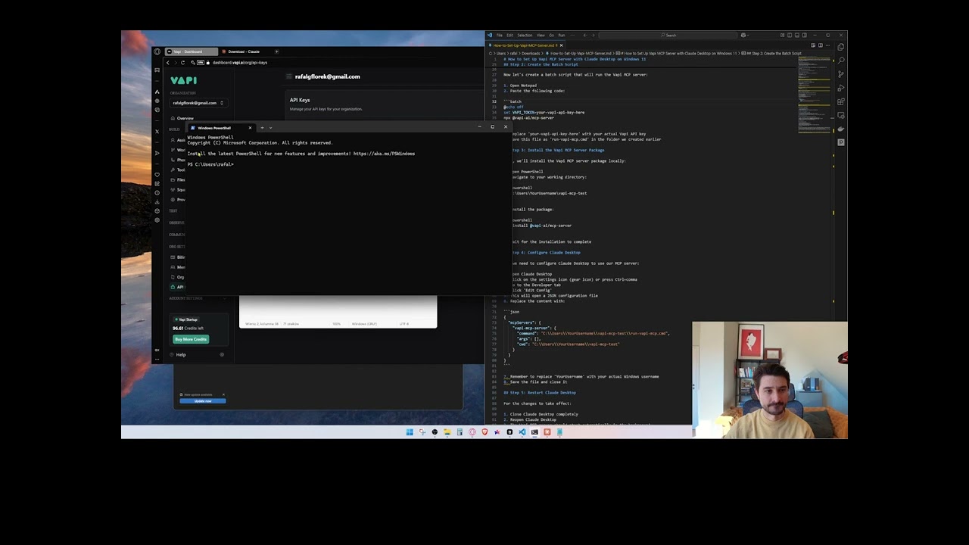
Task: Click 'PS C:\Users\rafal>' prompt in PowerShell
Action: [210, 164]
